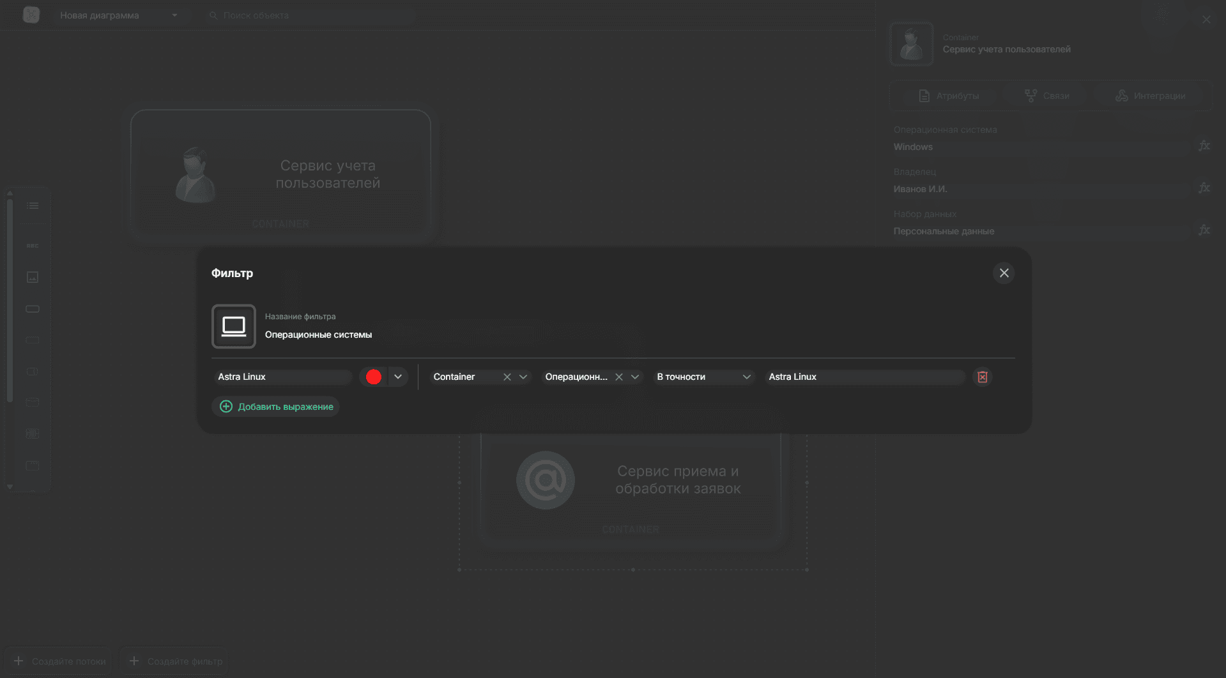Expand the Операционн... attribute dropdown
The height and width of the screenshot is (678, 1226).
pos(635,377)
